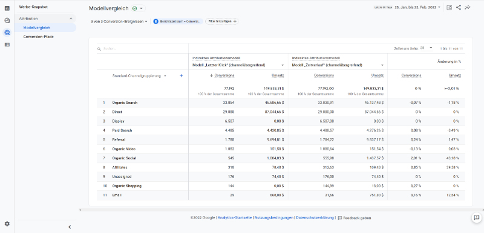484x233 pixels.
Task: Open the Analytics-Startseite link
Action: [235, 218]
